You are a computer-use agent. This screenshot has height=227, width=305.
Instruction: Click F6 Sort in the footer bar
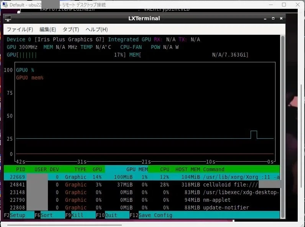pyautogui.click(x=50, y=215)
